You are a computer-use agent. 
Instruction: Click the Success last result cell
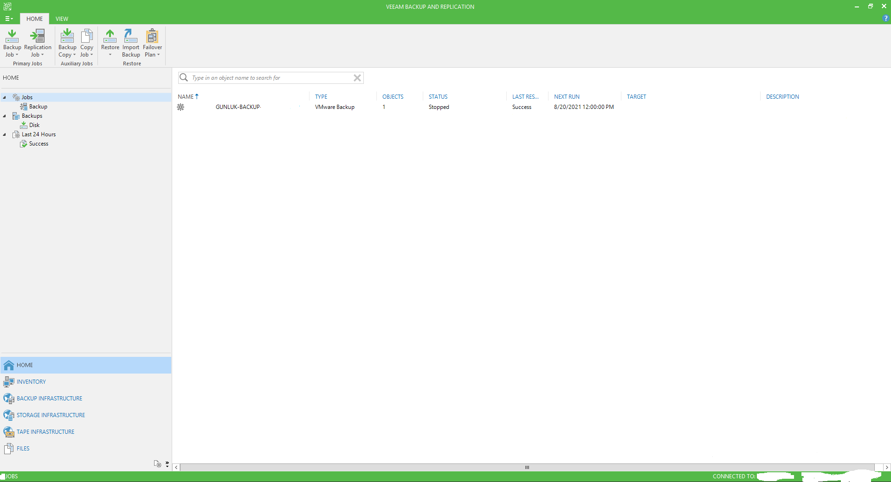coord(522,107)
